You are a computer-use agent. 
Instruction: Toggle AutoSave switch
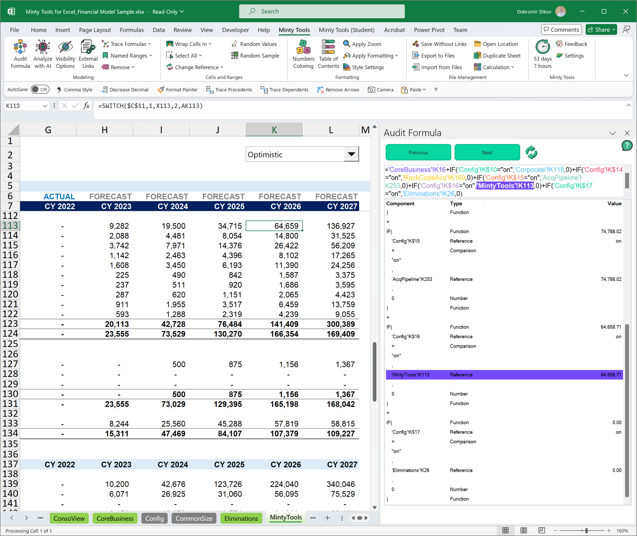click(x=40, y=90)
